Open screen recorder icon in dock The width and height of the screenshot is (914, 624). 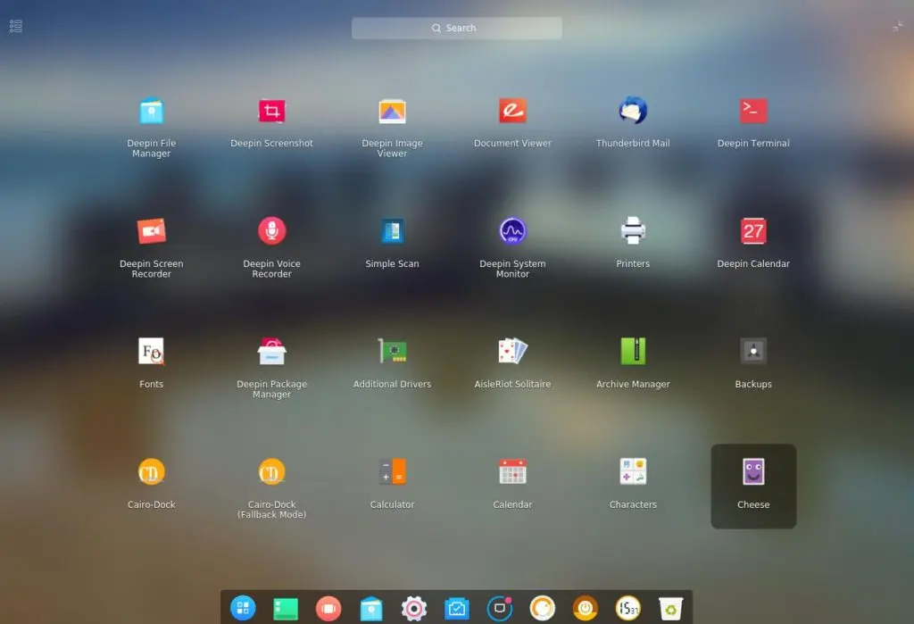coord(500,608)
